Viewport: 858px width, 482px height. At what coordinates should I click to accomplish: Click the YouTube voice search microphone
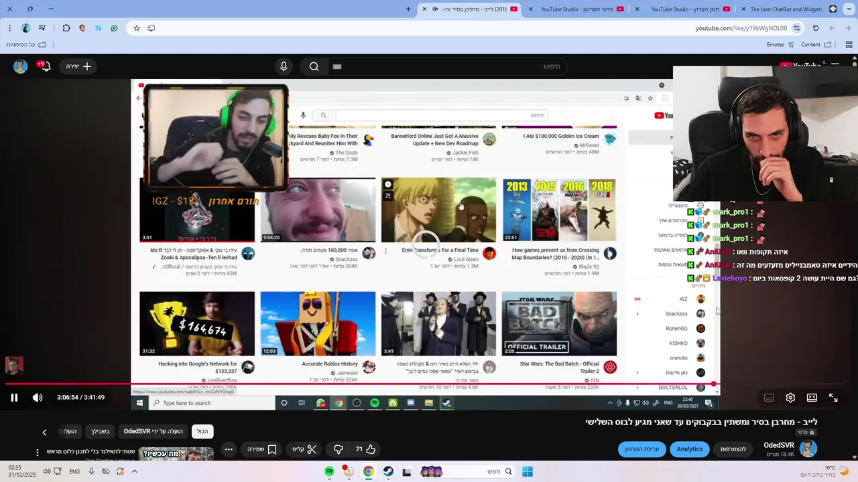tap(284, 66)
